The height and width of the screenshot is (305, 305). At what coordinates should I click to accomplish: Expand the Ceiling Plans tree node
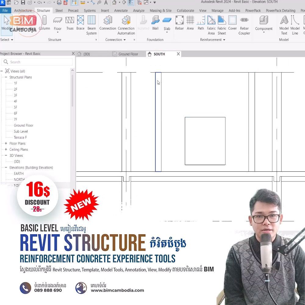click(x=6, y=149)
